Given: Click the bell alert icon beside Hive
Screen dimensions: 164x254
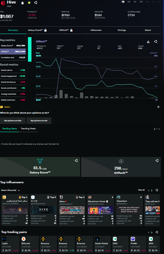Looking at the screenshot, I should tap(22, 3).
